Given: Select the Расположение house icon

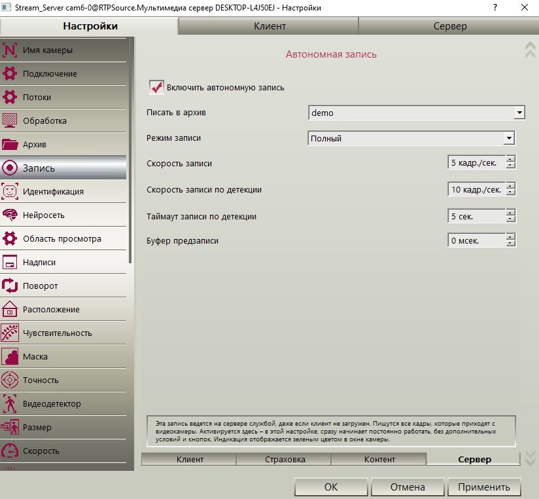Looking at the screenshot, I should click(10, 309).
